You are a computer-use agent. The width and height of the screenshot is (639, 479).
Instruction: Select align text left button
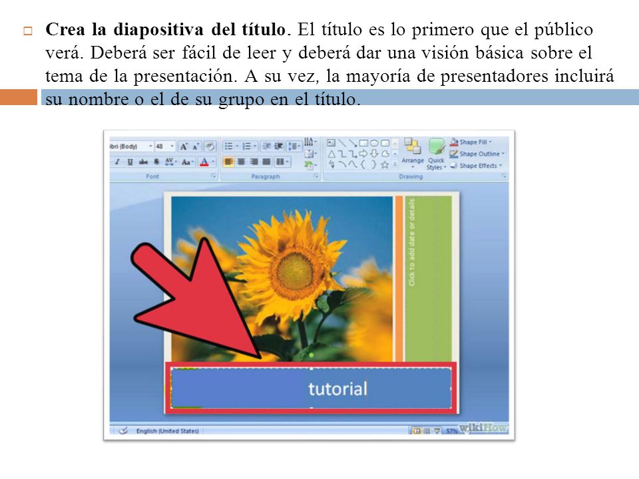click(228, 162)
